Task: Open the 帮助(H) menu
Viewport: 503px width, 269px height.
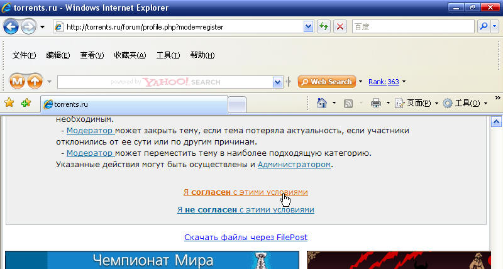Action: click(202, 55)
